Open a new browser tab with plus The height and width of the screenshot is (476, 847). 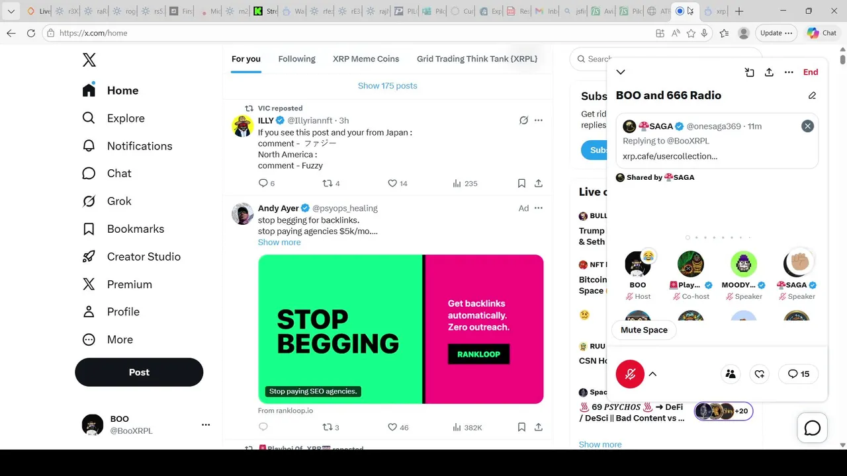point(739,11)
